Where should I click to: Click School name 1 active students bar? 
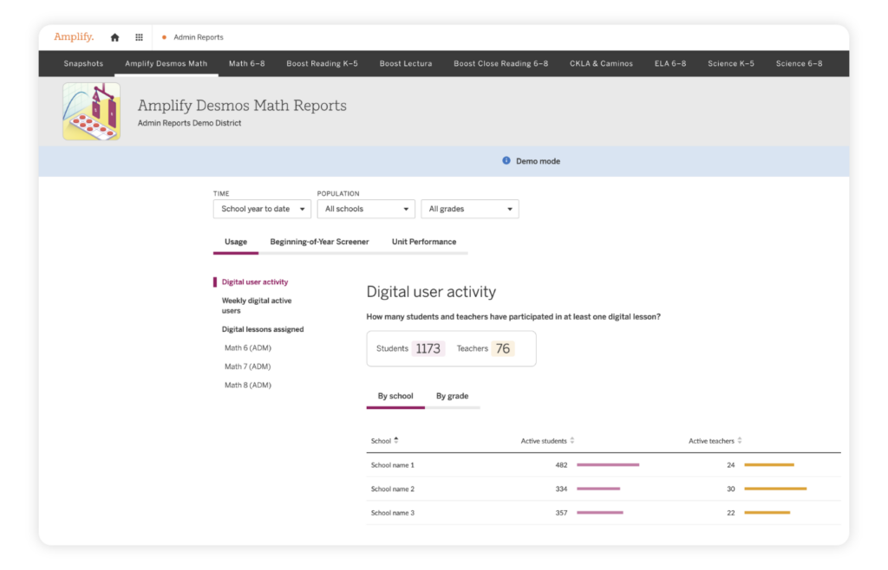tap(608, 465)
